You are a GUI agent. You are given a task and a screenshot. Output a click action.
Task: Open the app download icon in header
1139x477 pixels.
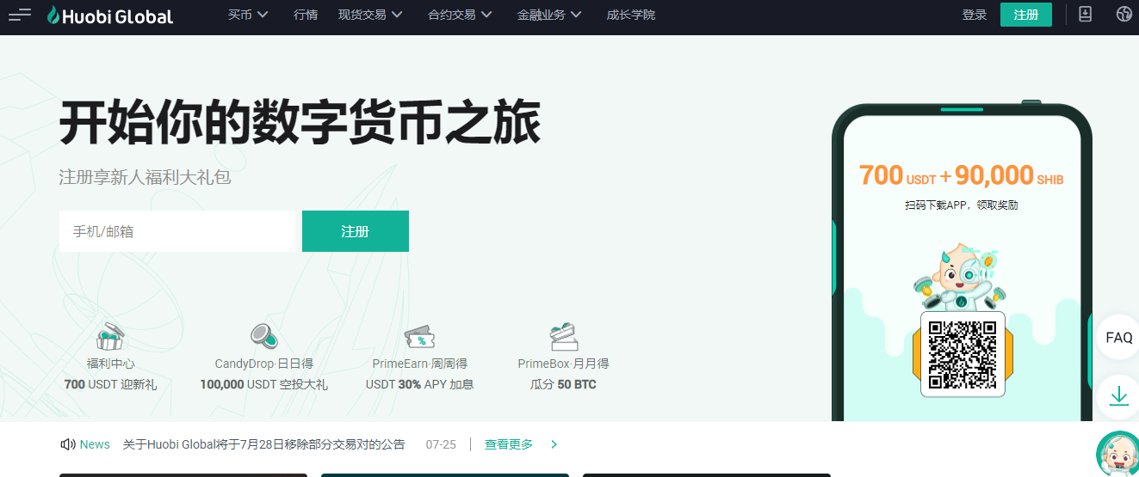click(x=1085, y=15)
